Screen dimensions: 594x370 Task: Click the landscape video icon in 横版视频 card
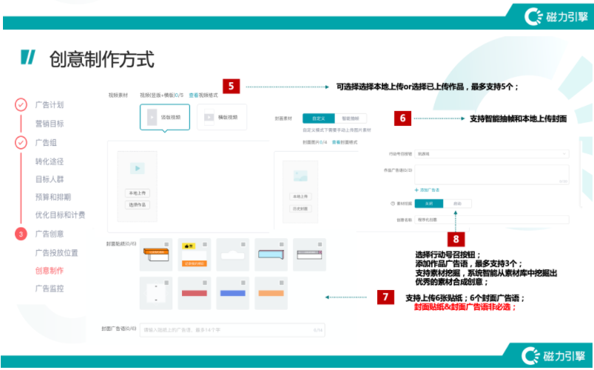tap(209, 117)
